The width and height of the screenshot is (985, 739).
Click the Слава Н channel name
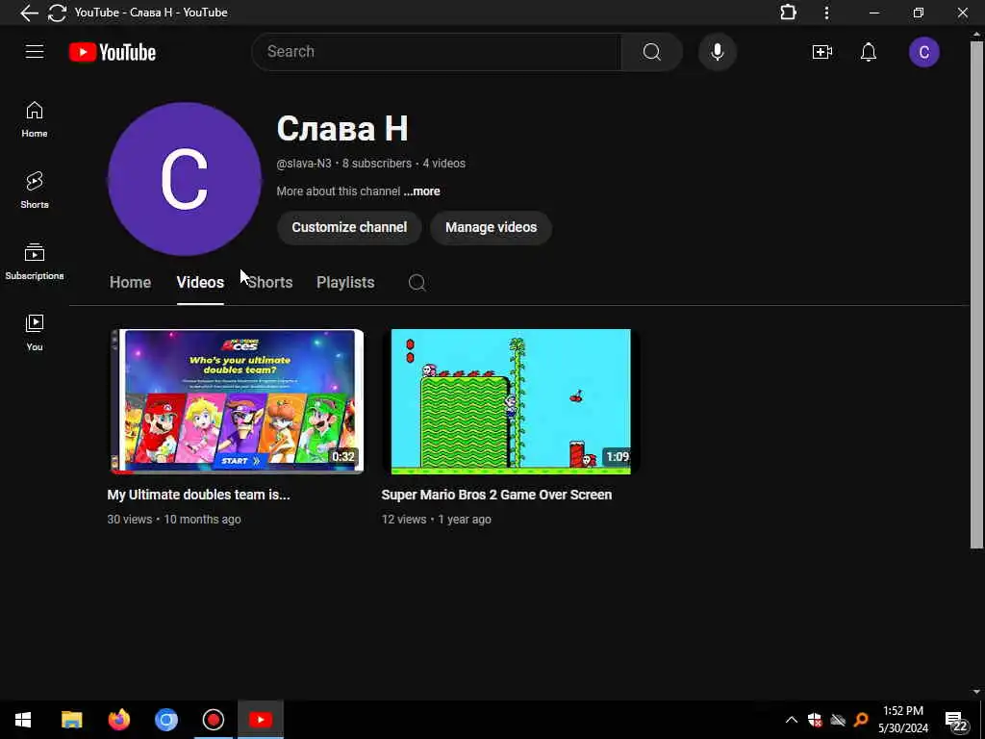[342, 128]
